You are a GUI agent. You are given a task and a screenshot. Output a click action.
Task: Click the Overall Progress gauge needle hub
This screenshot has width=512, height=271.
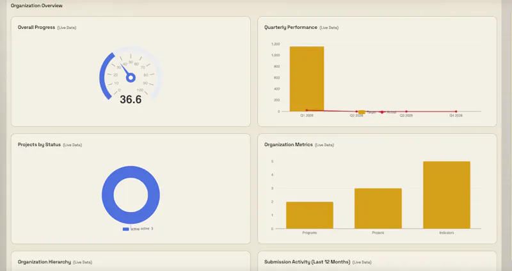click(x=131, y=78)
